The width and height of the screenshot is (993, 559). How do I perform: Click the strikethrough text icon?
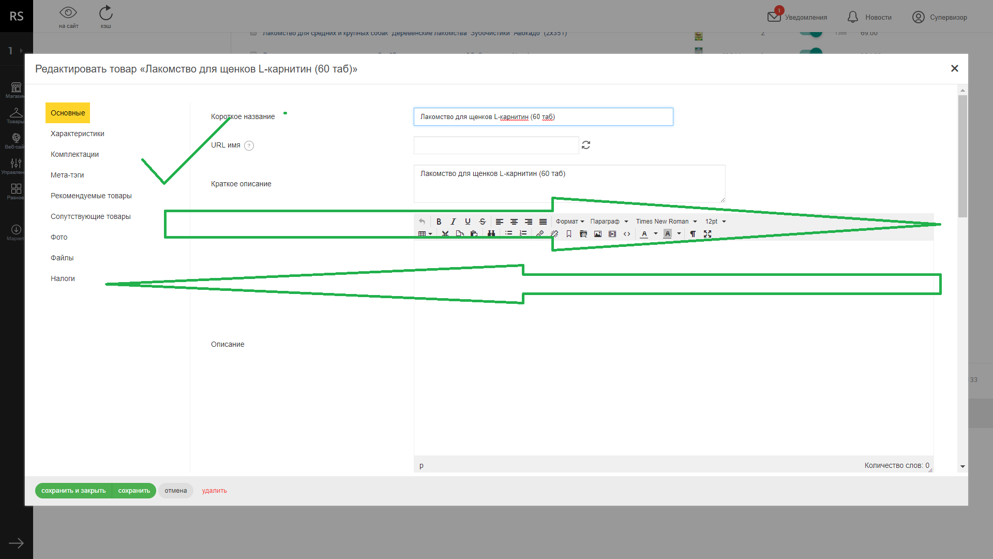[482, 222]
